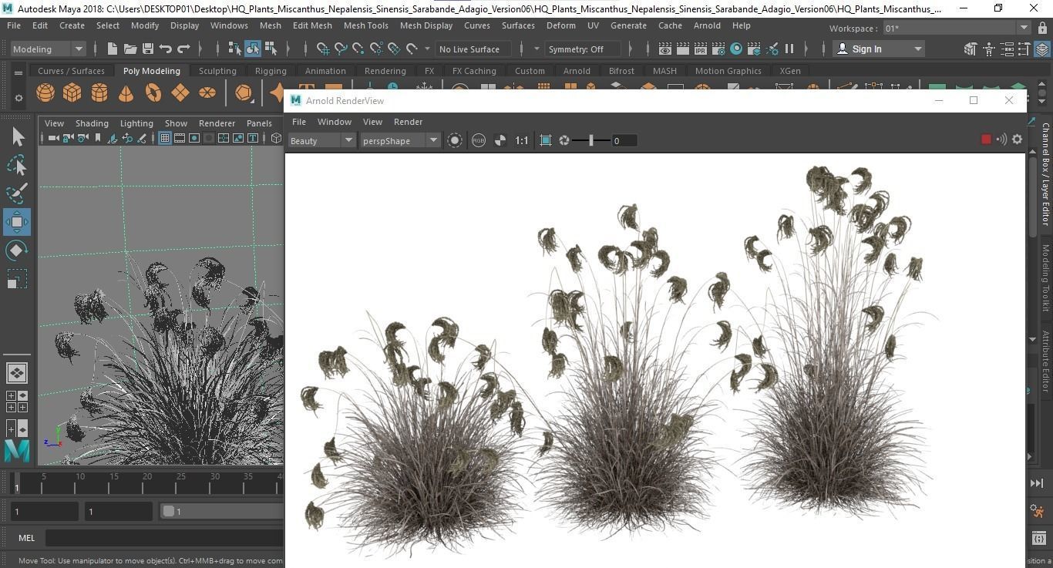Adjust the RenderView exposure slider
Image resolution: width=1053 pixels, height=568 pixels.
point(591,140)
